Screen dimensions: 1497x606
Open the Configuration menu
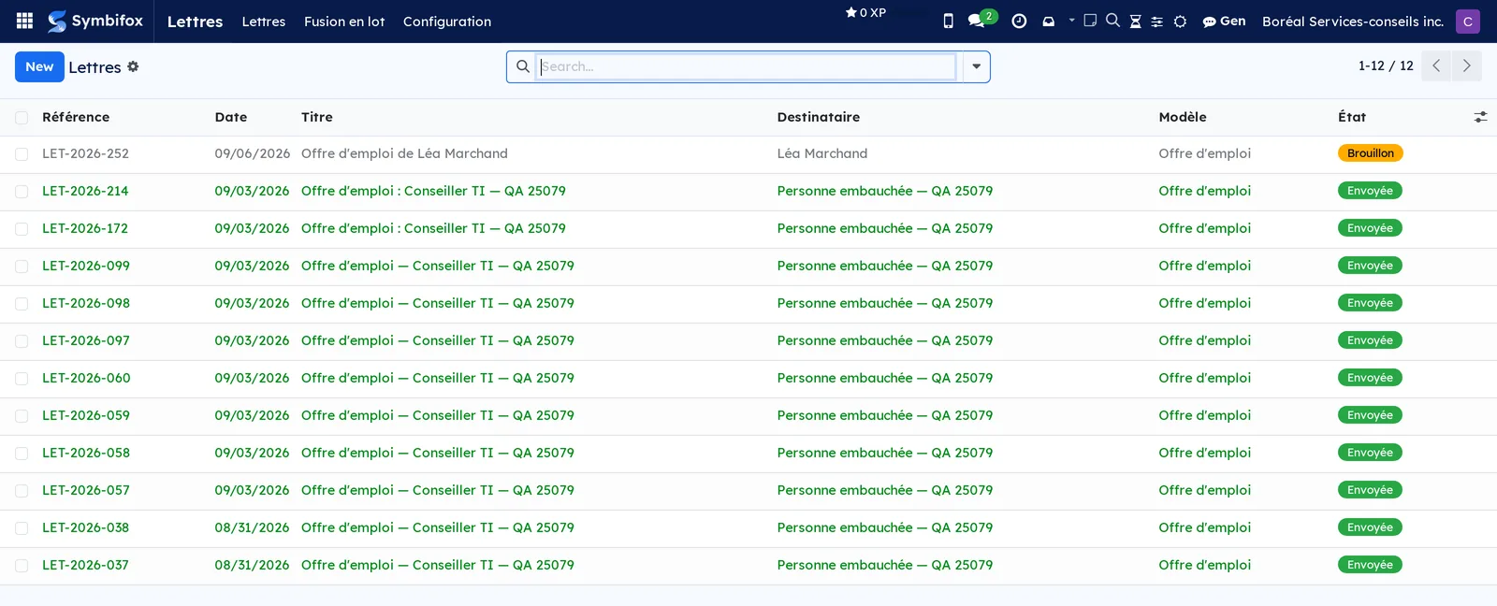tap(447, 21)
